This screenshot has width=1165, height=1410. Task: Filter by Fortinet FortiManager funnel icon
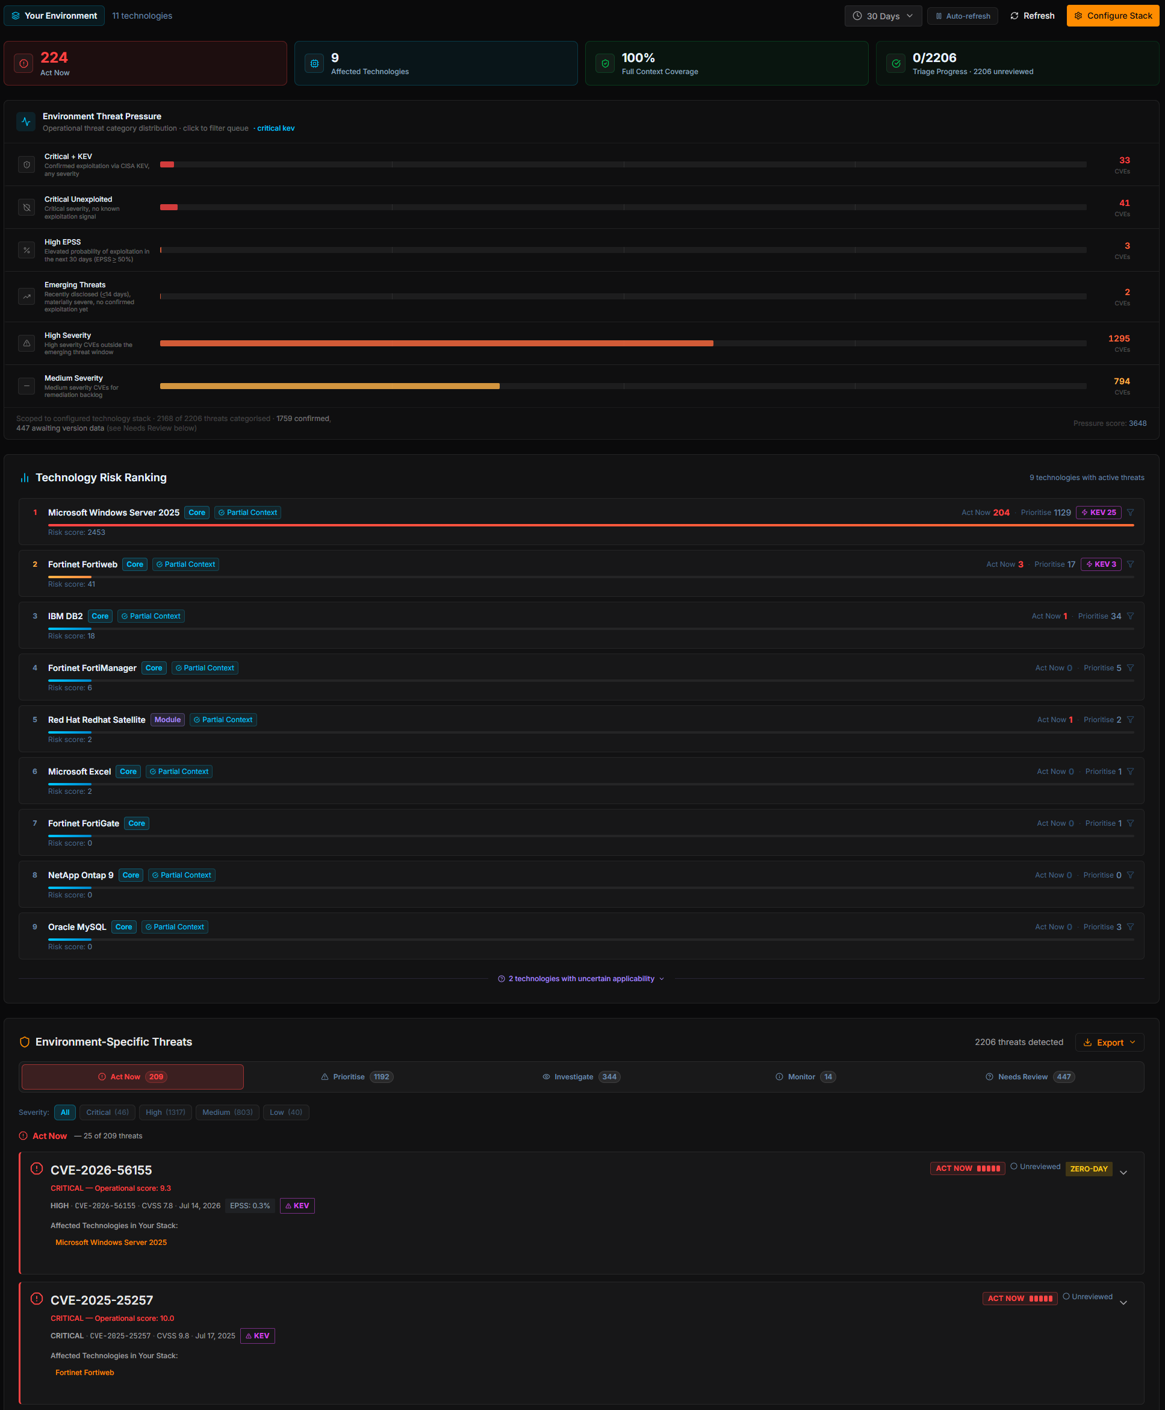coord(1130,667)
